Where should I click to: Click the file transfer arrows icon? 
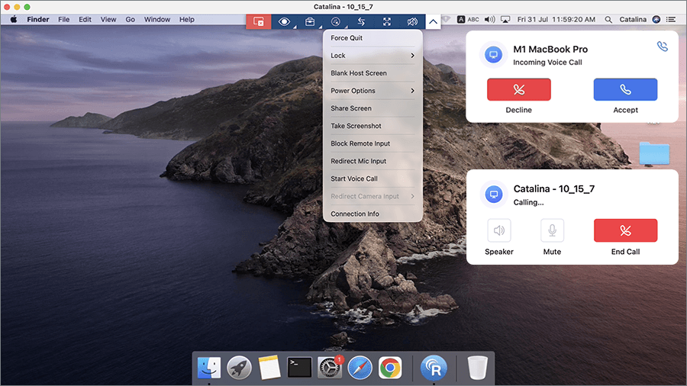pos(361,21)
